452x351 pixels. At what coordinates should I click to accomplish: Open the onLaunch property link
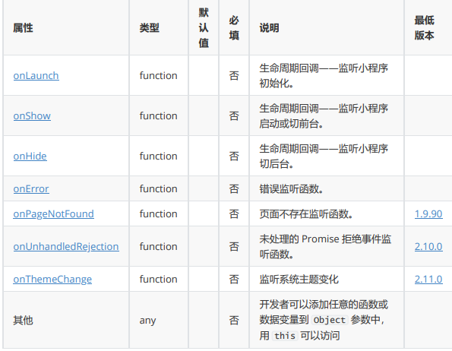point(36,75)
